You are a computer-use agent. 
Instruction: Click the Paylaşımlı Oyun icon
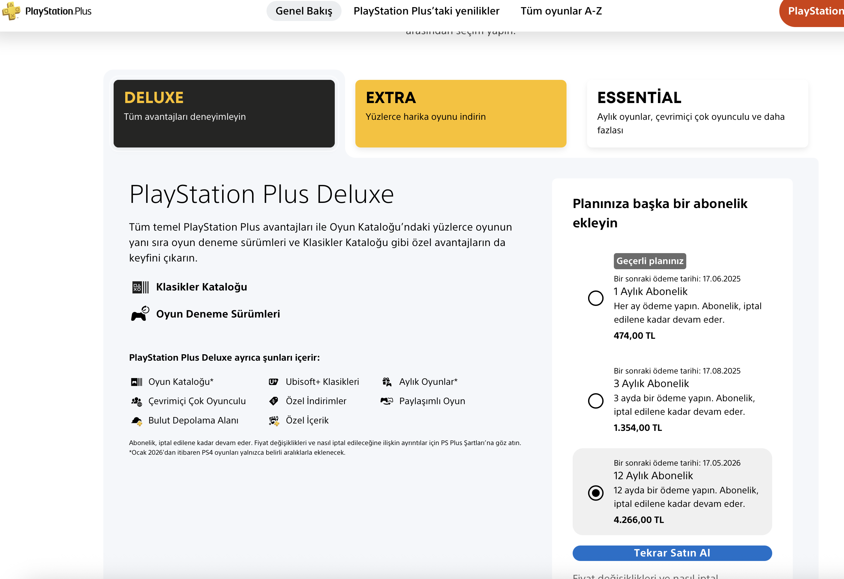tap(387, 401)
